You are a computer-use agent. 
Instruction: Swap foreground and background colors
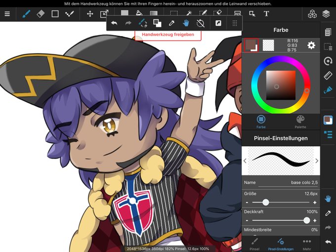pos(157,23)
